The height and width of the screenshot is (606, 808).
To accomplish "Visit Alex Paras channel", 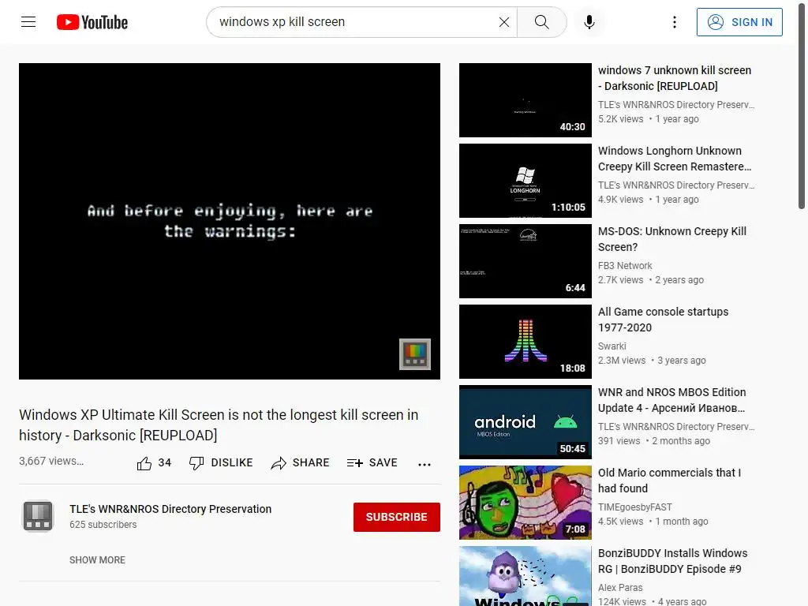I will pos(620,587).
